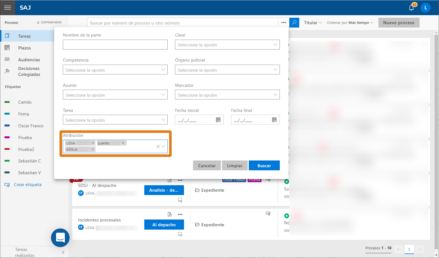Image resolution: width=439 pixels, height=258 pixels.
Task: Expand the Tarea dropdown
Action: point(115,120)
